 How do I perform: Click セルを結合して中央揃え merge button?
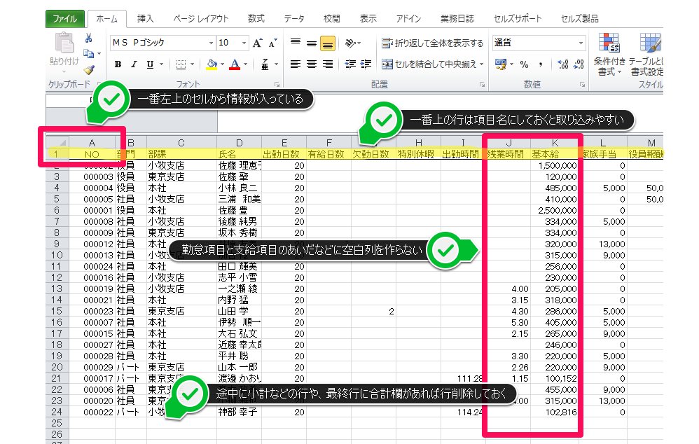(432, 64)
